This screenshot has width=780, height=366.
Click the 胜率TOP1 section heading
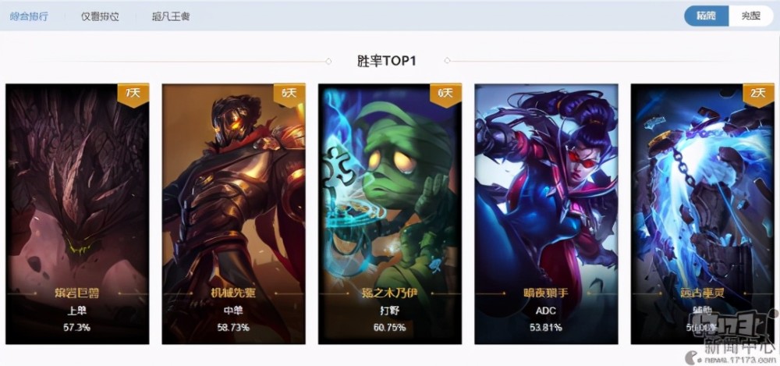[387, 61]
